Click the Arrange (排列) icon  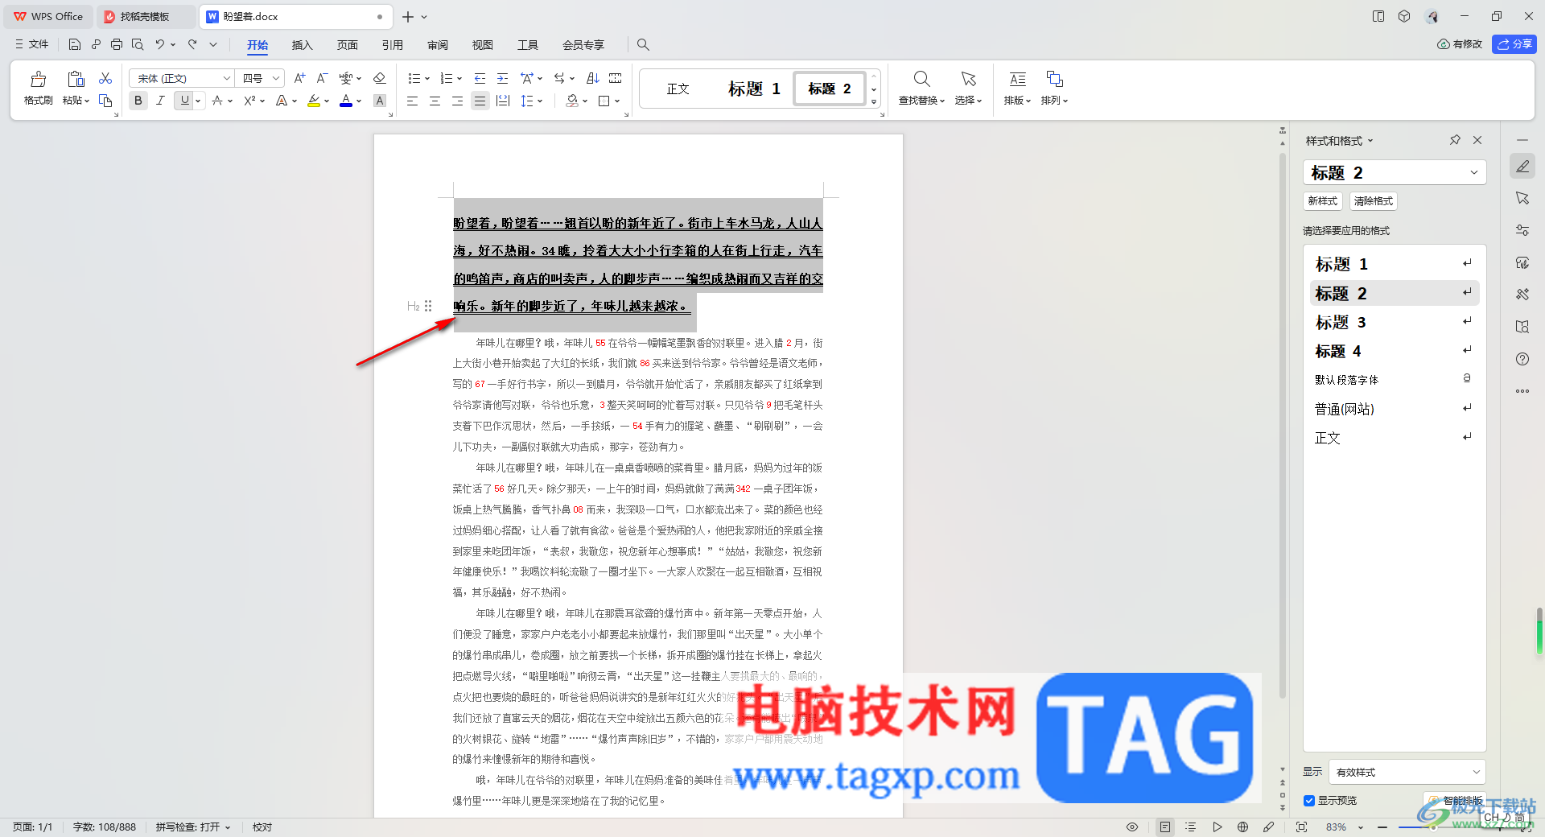click(1054, 79)
